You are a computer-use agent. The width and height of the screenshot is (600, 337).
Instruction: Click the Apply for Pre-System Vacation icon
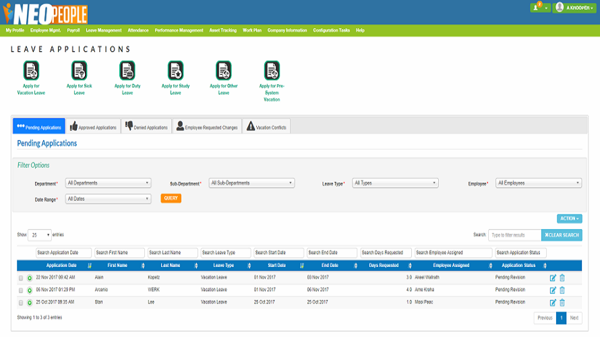point(271,70)
